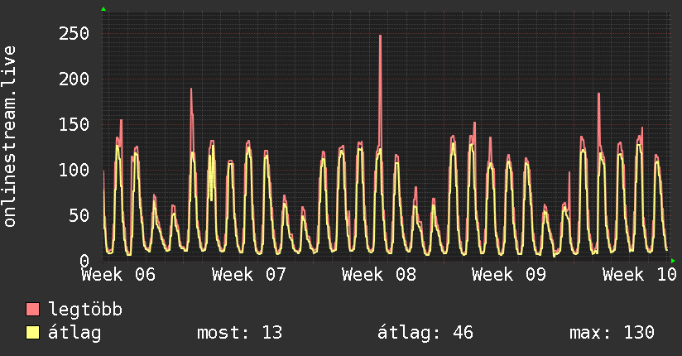Click the 200 y-axis tick label

point(74,79)
